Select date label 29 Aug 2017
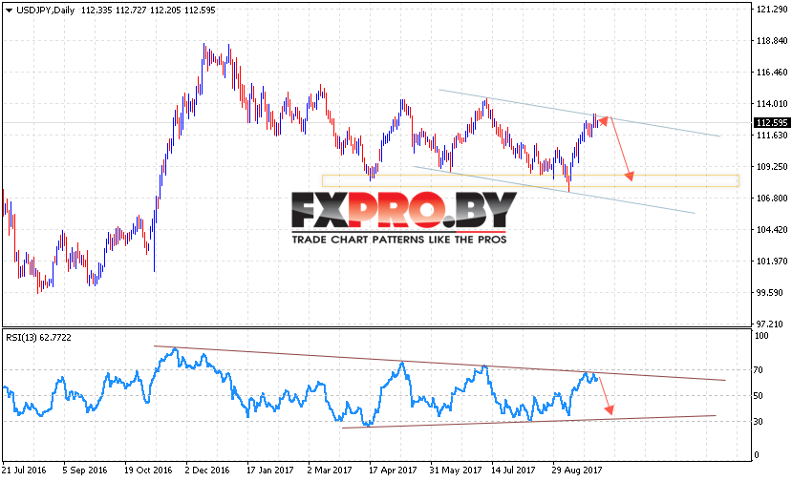The image size is (792, 481). coord(577,470)
